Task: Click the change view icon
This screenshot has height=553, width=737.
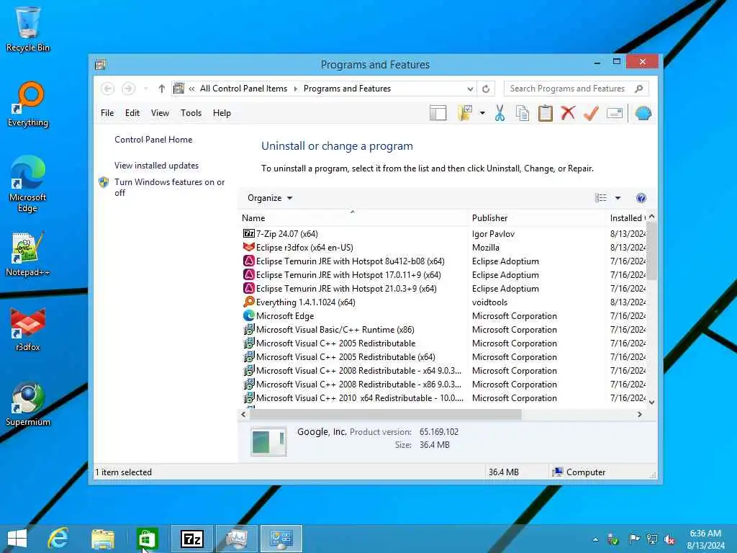Action: click(601, 198)
